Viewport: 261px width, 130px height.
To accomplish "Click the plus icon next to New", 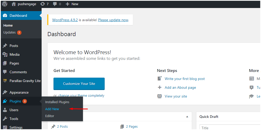I will click(x=67, y=4).
